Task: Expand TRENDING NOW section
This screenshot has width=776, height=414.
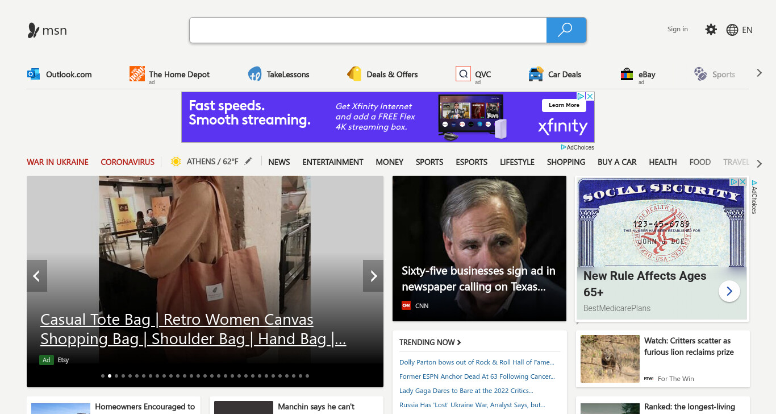Action: 430,342
